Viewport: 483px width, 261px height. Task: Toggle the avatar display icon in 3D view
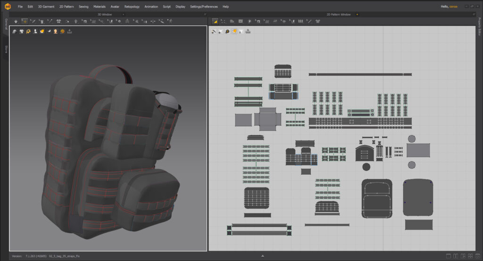pos(35,32)
